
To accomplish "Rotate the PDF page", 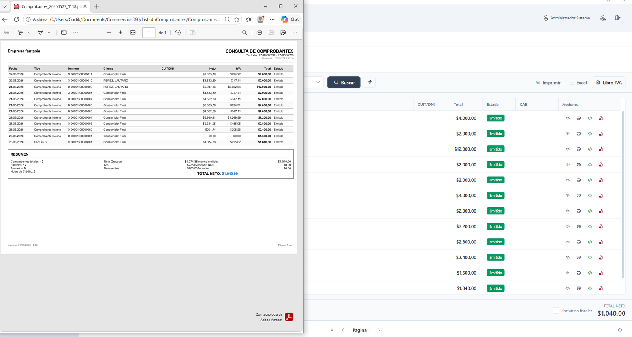I will (178, 32).
